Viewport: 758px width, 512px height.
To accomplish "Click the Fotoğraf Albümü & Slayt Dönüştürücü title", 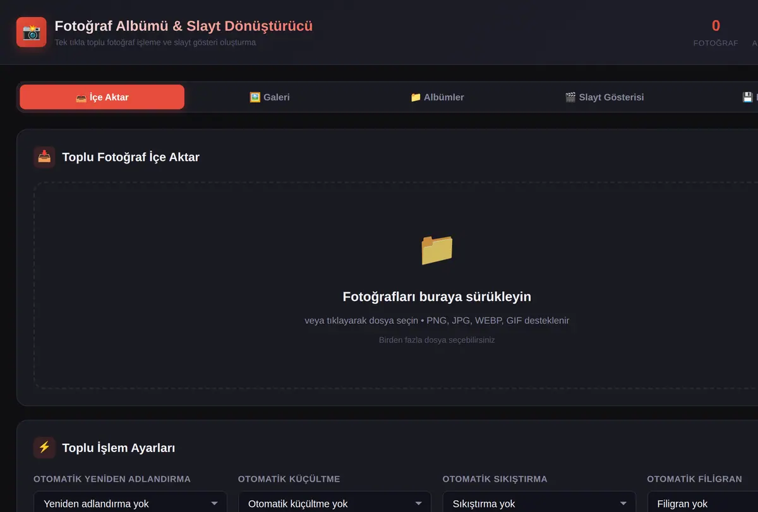I will pos(184,26).
